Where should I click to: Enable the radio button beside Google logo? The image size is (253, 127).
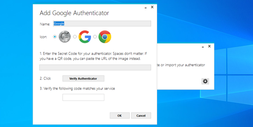pos(75,37)
